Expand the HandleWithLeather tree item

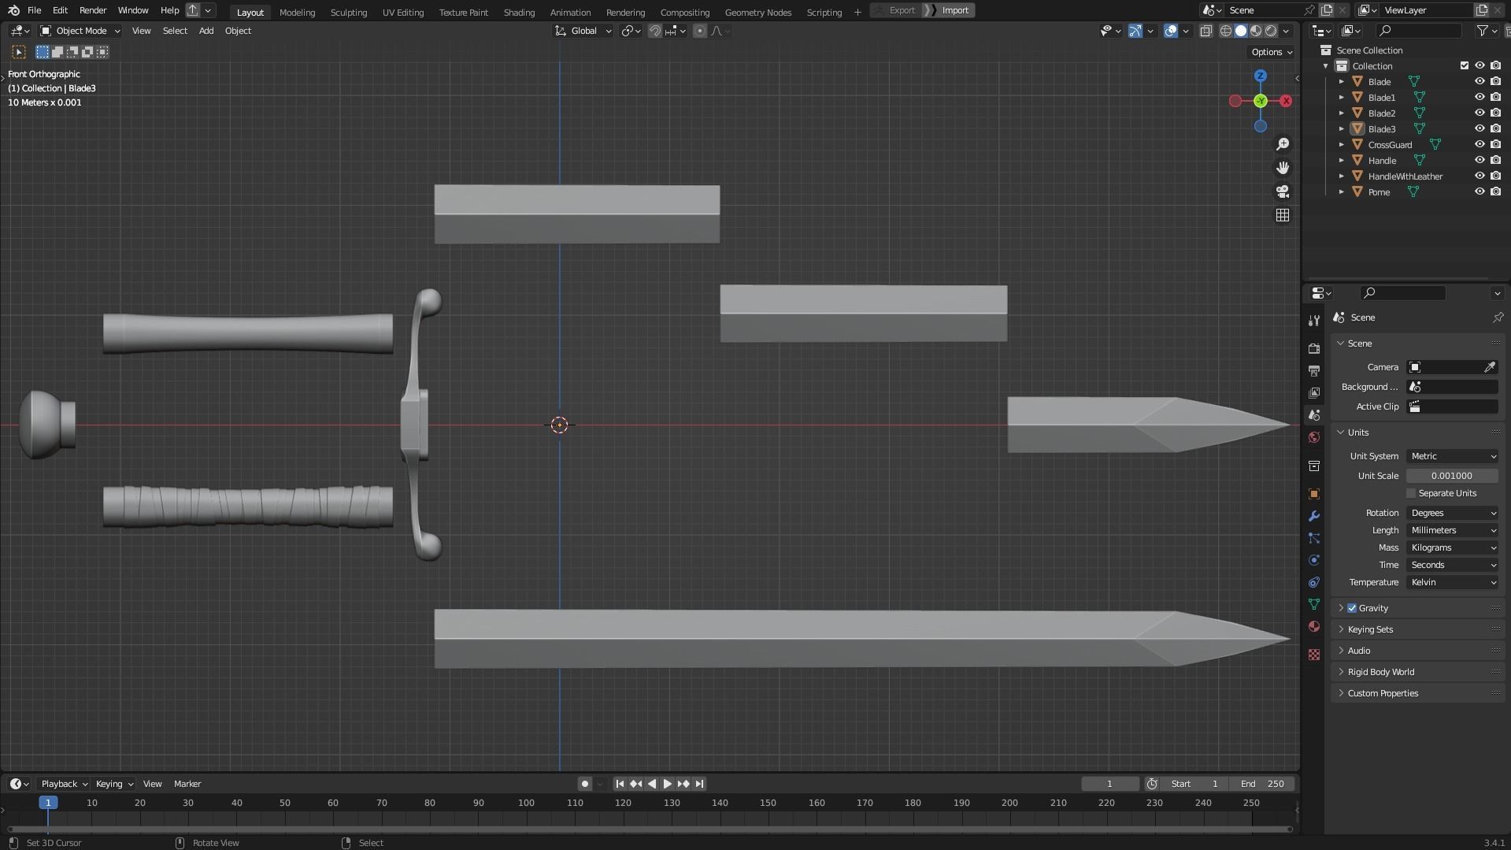pyautogui.click(x=1341, y=176)
